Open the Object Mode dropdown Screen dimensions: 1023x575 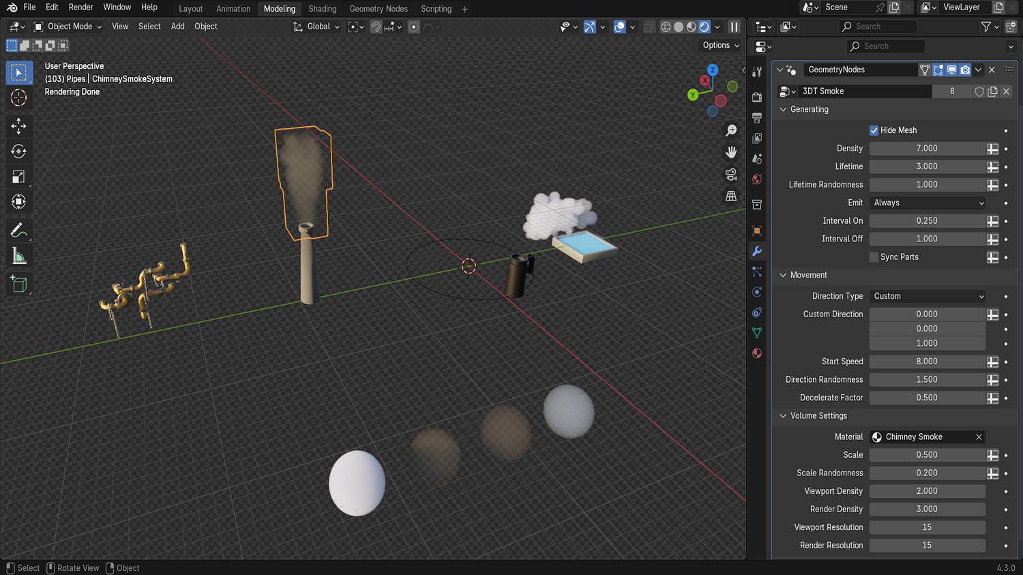pos(68,27)
